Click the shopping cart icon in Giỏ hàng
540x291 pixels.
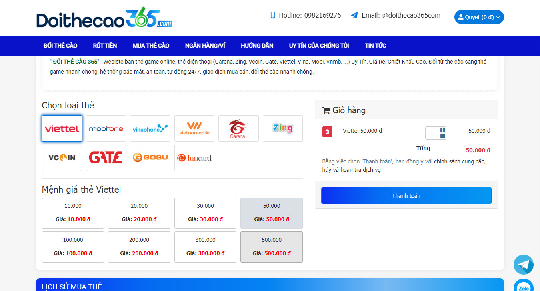pos(326,110)
